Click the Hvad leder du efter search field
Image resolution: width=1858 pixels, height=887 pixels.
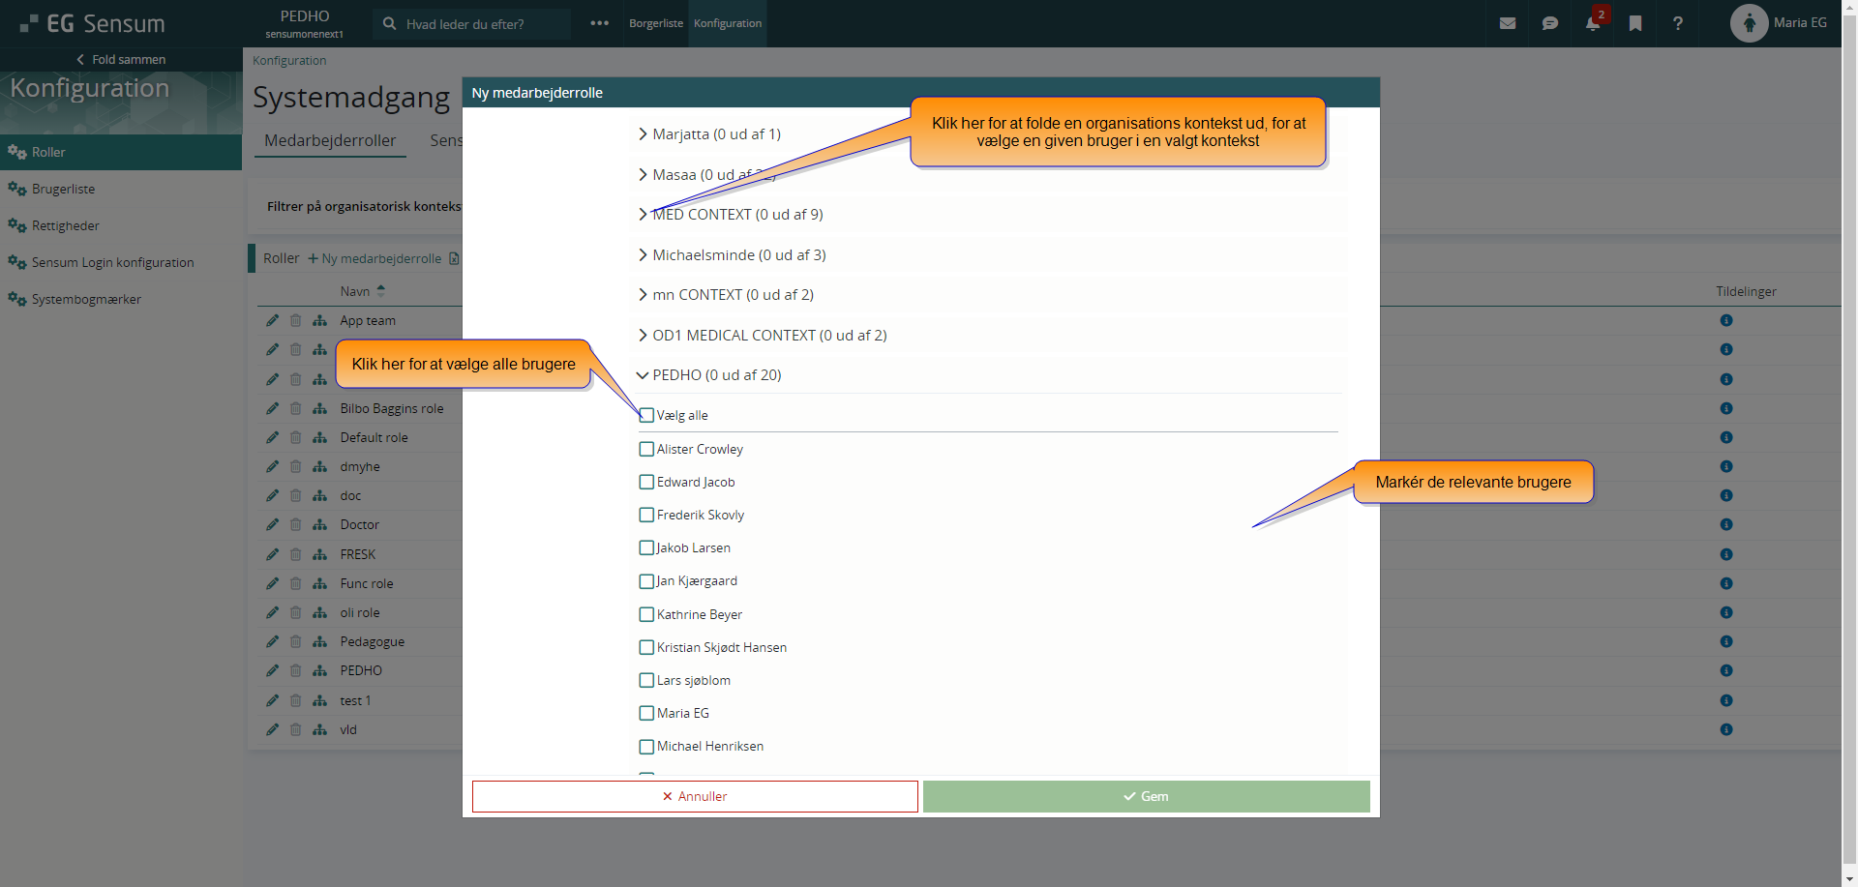(x=482, y=24)
